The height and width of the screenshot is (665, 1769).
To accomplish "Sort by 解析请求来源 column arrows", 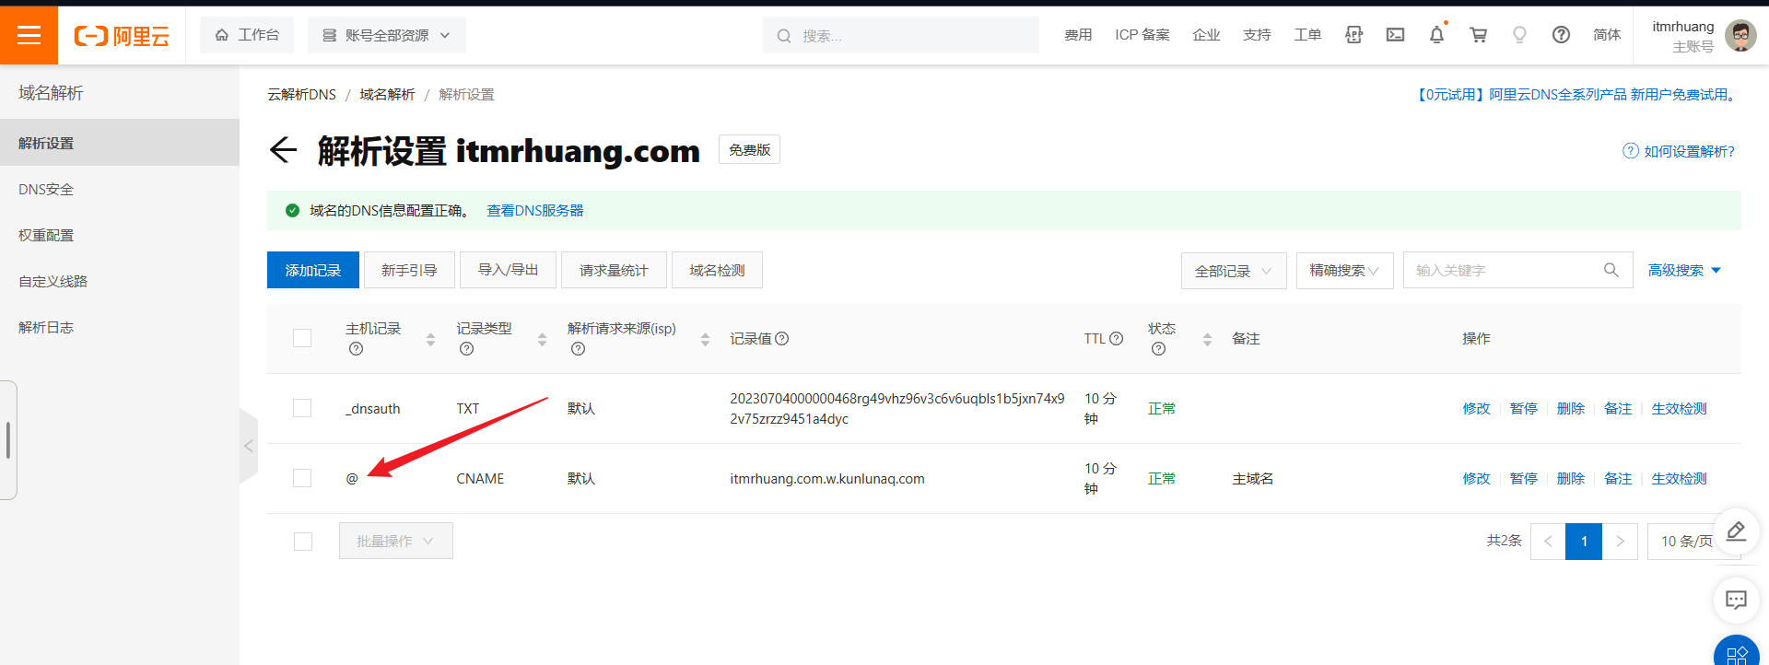I will coord(705,339).
